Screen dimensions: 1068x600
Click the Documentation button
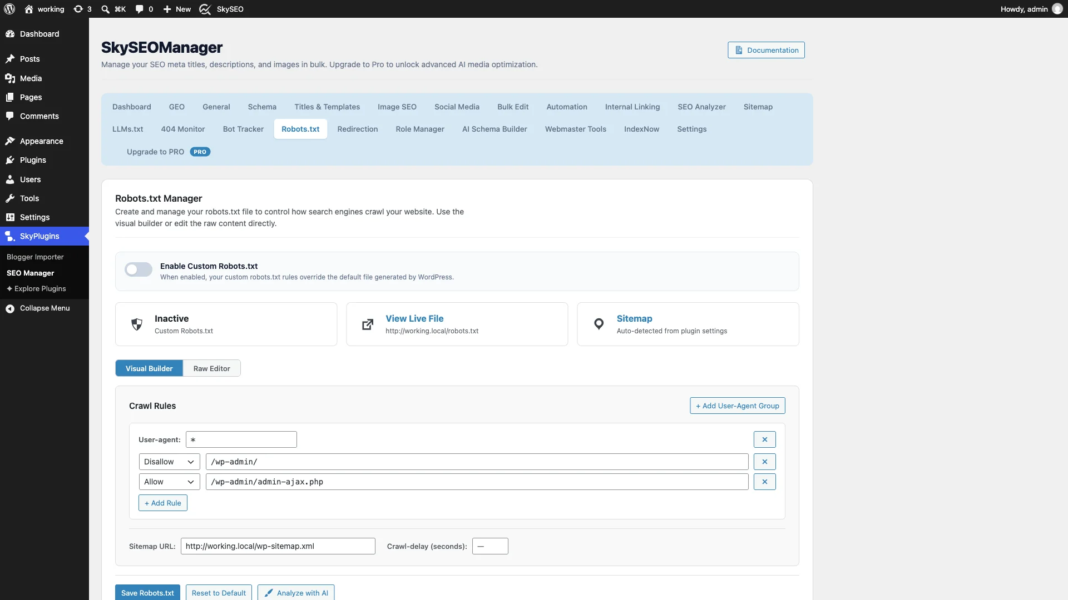point(766,50)
